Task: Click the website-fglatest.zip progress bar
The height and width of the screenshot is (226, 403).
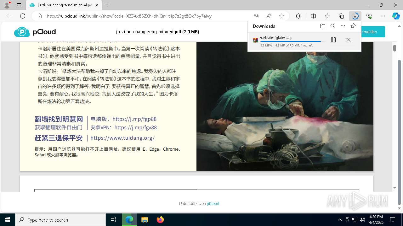Action: click(x=293, y=41)
